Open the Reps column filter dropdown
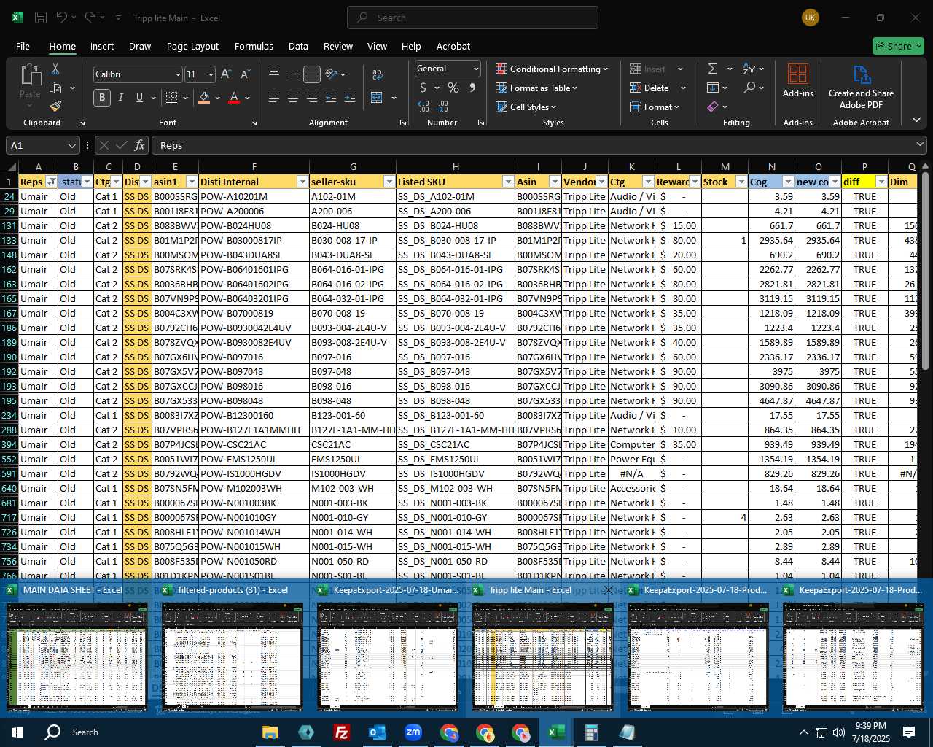 [x=51, y=182]
